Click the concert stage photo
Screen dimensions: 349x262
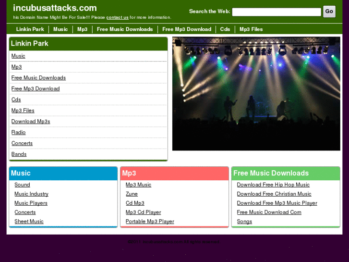(256, 94)
